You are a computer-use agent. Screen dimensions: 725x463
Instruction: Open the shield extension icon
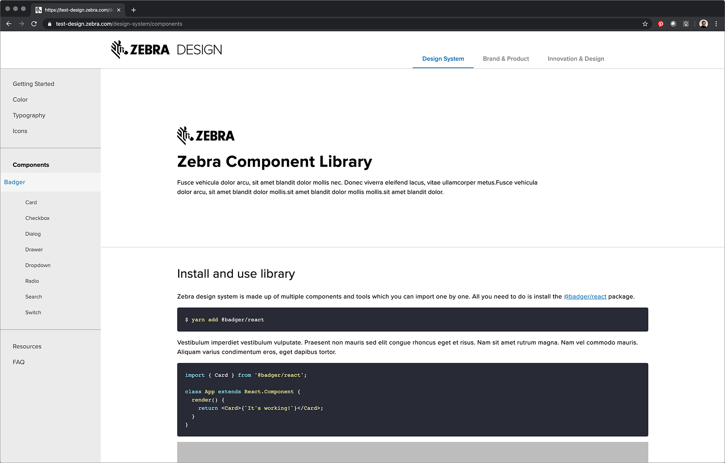tap(686, 24)
